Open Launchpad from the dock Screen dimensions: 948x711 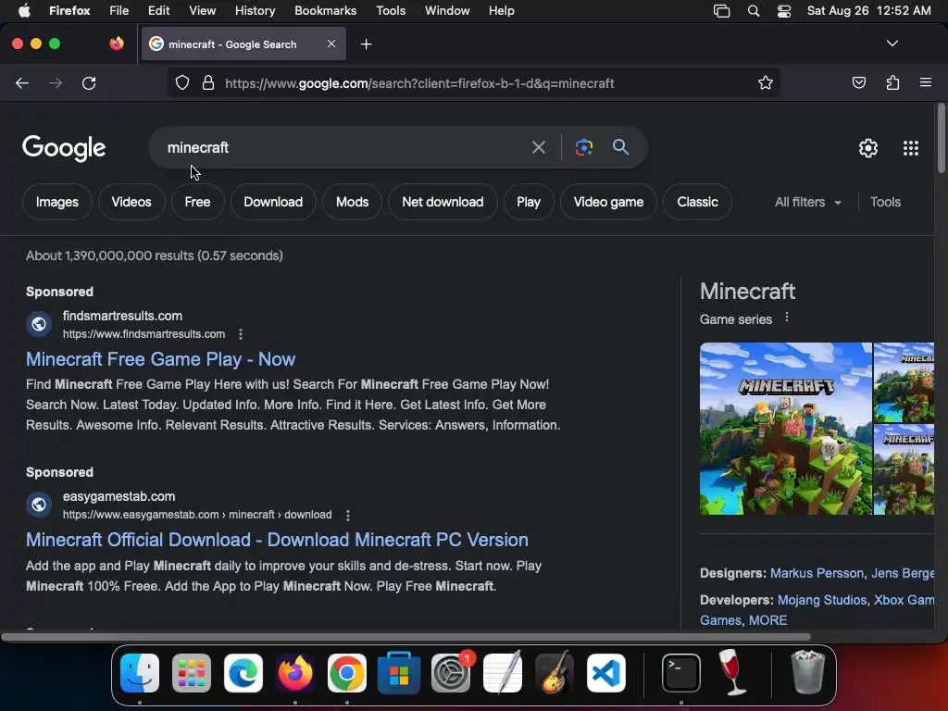coord(192,673)
